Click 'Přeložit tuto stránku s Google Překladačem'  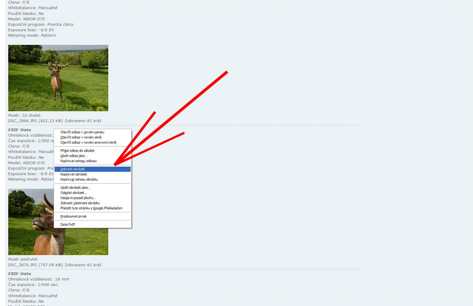coord(91,208)
